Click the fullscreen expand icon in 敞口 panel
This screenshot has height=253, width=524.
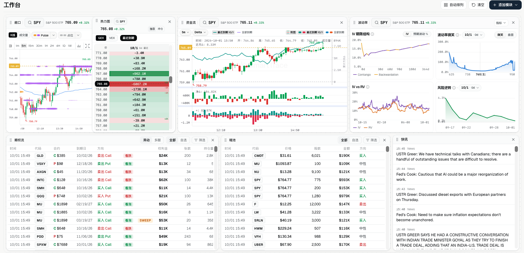click(x=87, y=46)
